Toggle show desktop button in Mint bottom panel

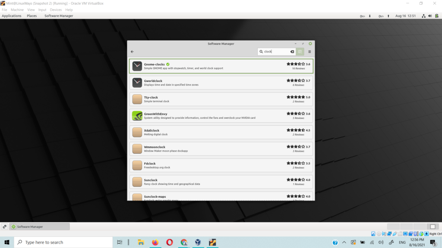point(4,226)
